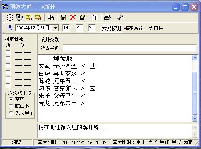Toggle the third moving-line checkbox from top
The width and height of the screenshot is (201, 149).
[8, 65]
